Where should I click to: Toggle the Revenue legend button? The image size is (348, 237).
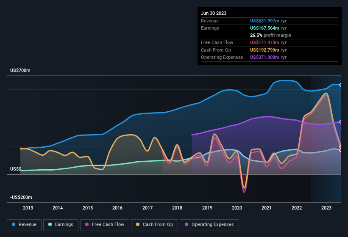pos(24,225)
